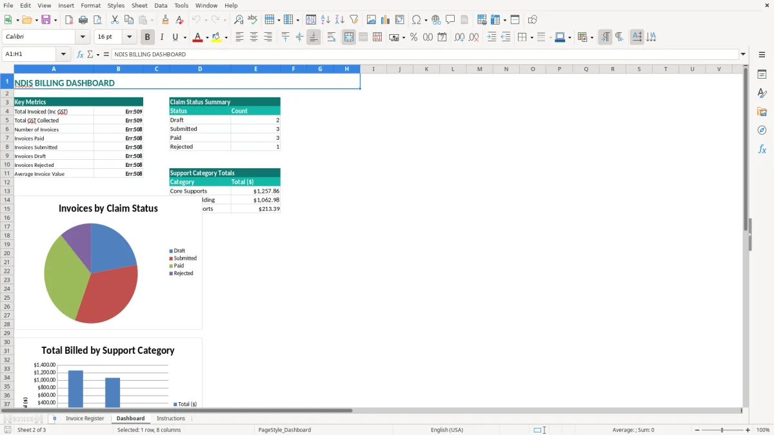Screen dimensions: 774x435
Task: Click the Select Function sigma button
Action: [x=90, y=54]
